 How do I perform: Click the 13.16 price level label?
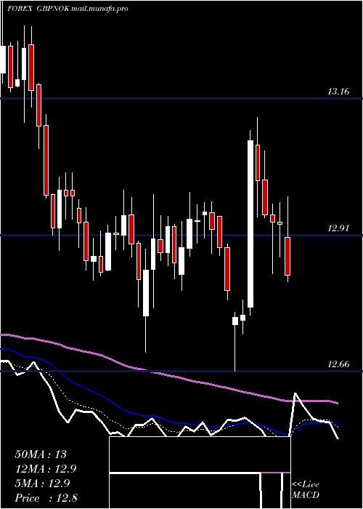pyautogui.click(x=338, y=91)
